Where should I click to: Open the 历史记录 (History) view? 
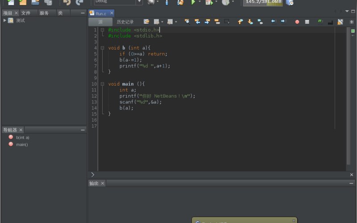125,22
